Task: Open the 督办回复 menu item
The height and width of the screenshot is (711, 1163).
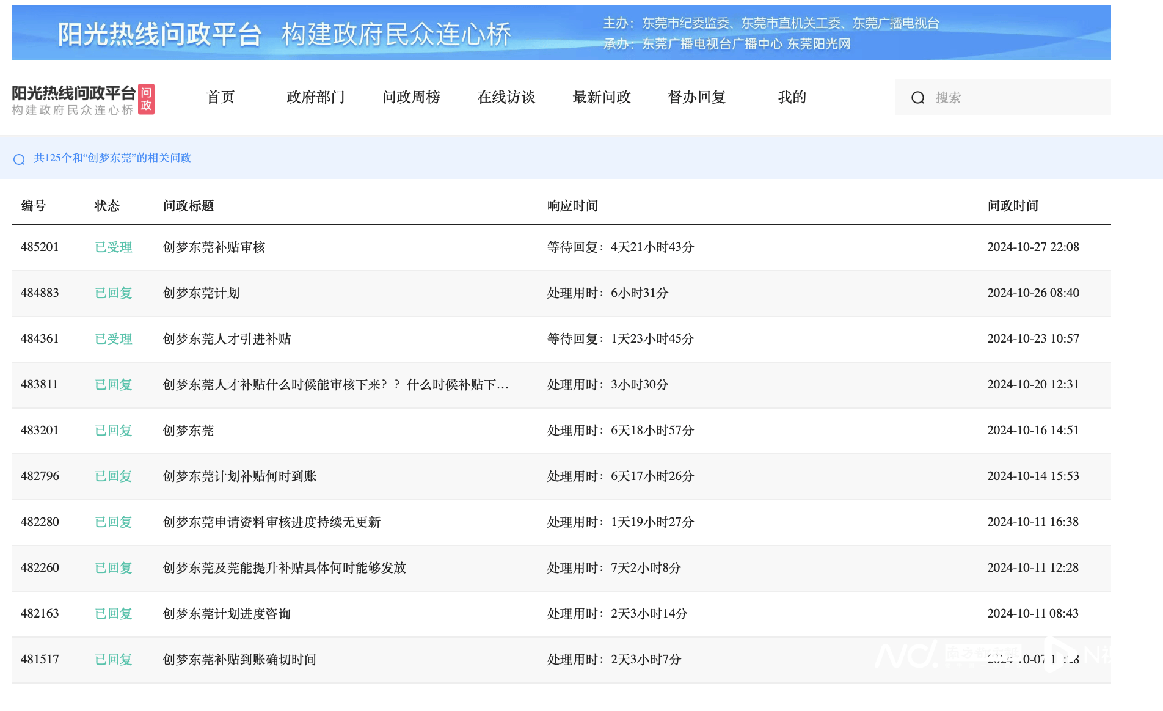Action: 696,97
